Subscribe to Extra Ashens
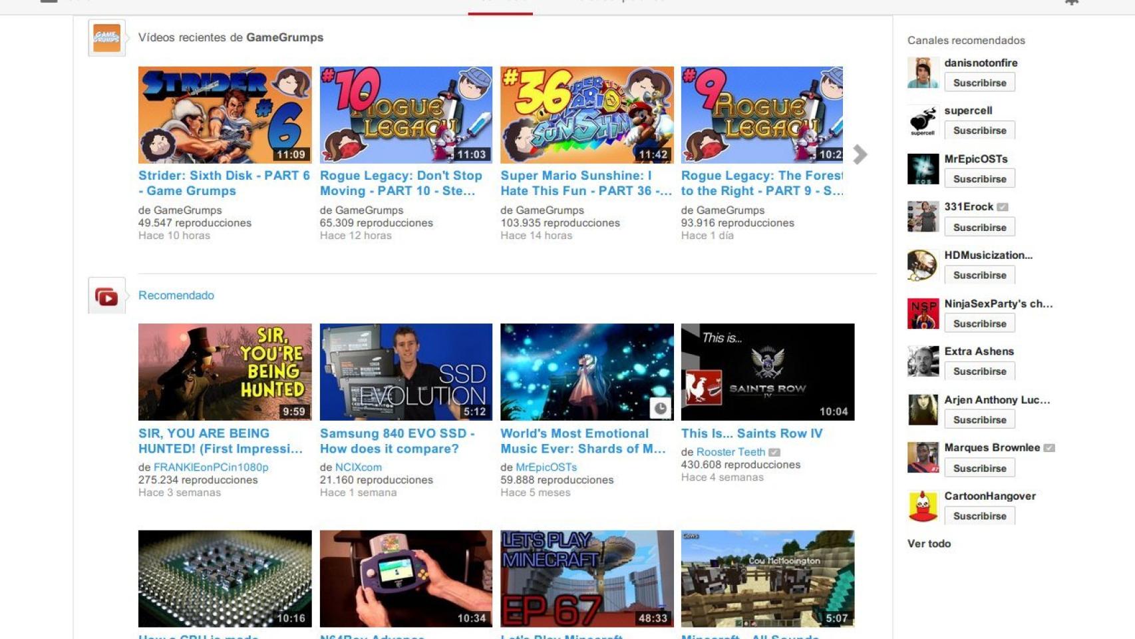This screenshot has height=639, width=1135. [x=979, y=371]
